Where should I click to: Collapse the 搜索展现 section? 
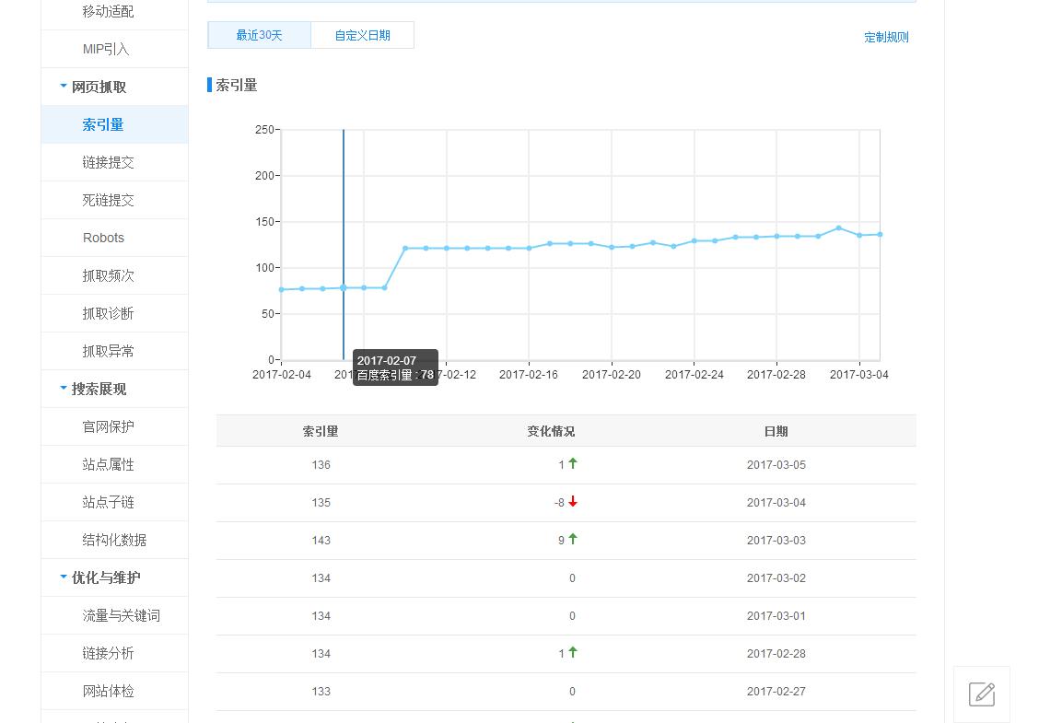pos(64,389)
